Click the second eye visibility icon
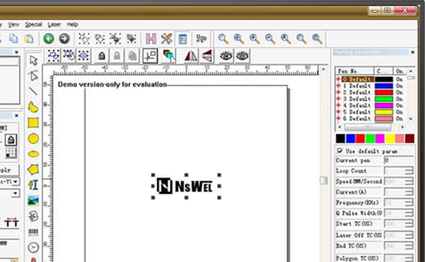425x262 pixels. (243, 56)
